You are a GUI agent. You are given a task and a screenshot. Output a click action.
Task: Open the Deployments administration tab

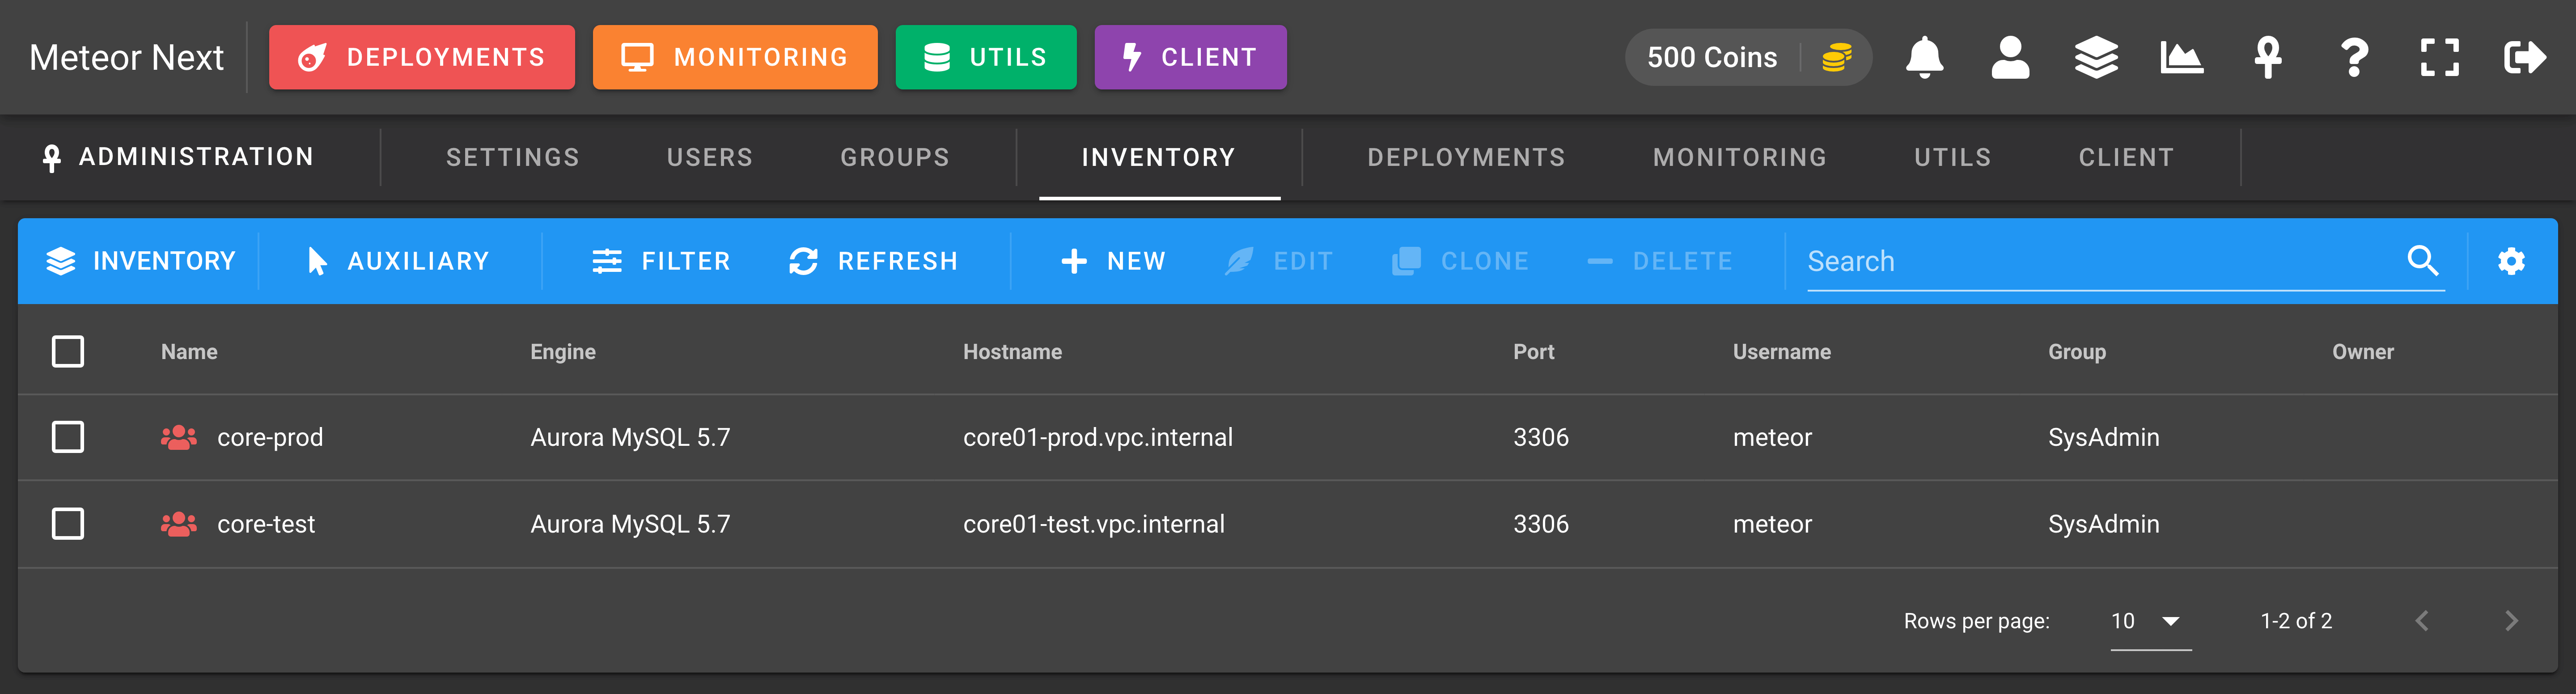[x=1466, y=157]
